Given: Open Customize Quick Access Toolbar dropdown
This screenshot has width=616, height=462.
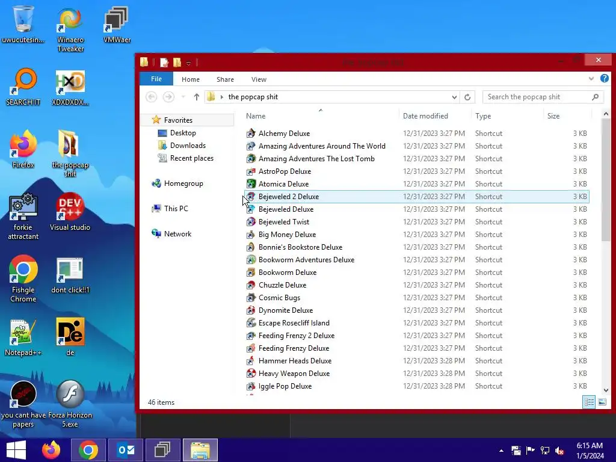Looking at the screenshot, I should click(188, 63).
